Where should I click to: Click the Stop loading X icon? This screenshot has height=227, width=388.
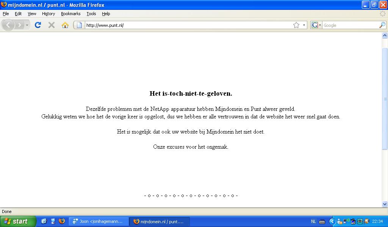(52, 25)
